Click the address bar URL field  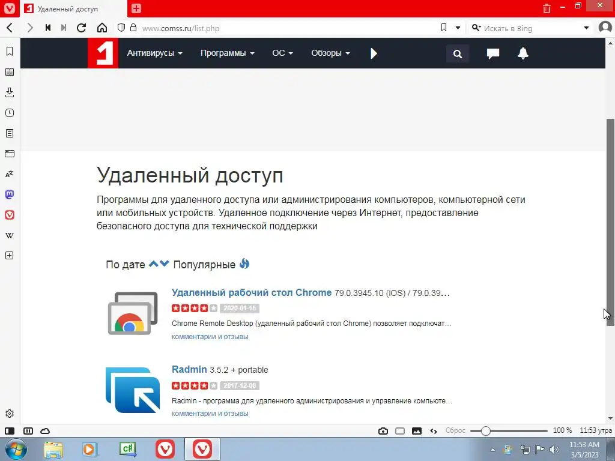pyautogui.click(x=288, y=28)
